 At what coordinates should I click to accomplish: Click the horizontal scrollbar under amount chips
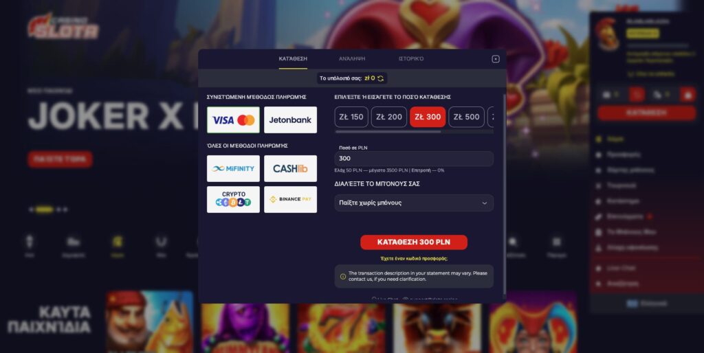click(x=388, y=132)
